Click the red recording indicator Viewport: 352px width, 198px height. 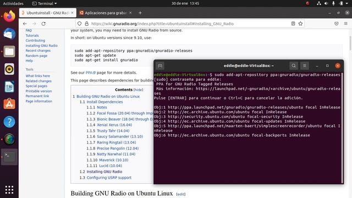click(307, 3)
